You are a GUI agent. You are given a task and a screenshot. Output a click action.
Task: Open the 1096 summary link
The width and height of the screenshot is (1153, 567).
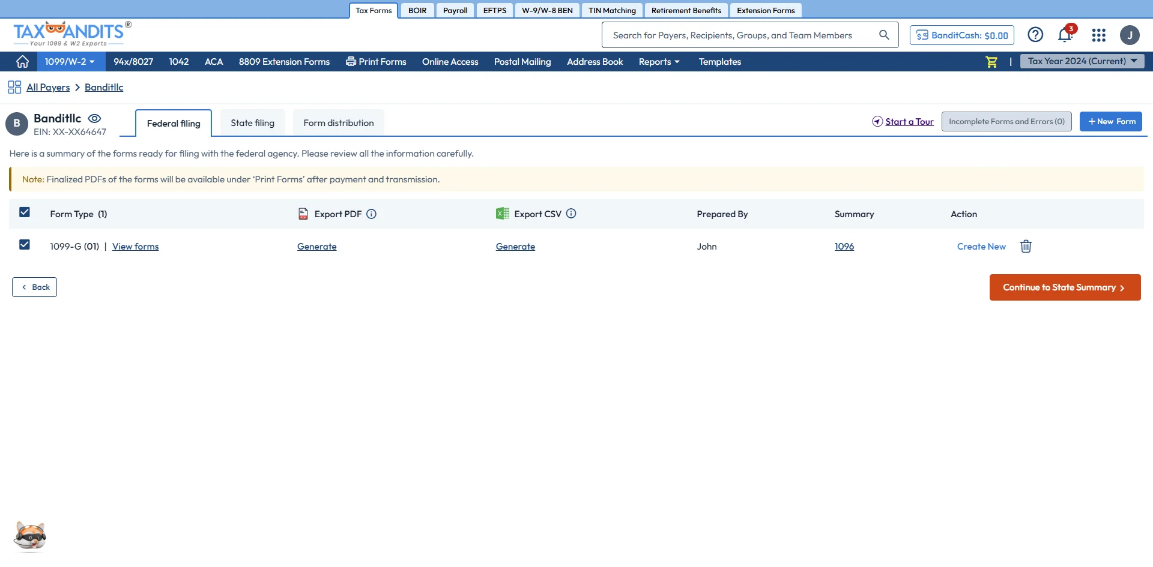point(844,246)
